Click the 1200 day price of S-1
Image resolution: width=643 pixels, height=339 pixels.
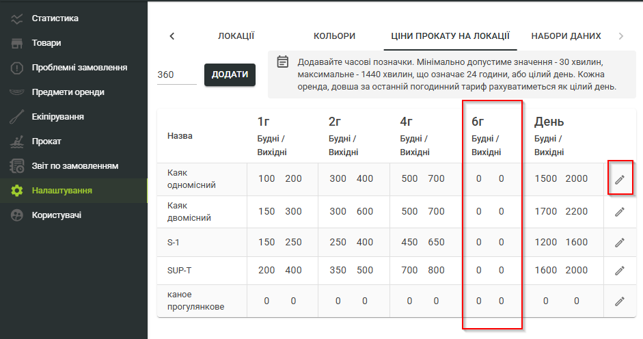click(546, 243)
